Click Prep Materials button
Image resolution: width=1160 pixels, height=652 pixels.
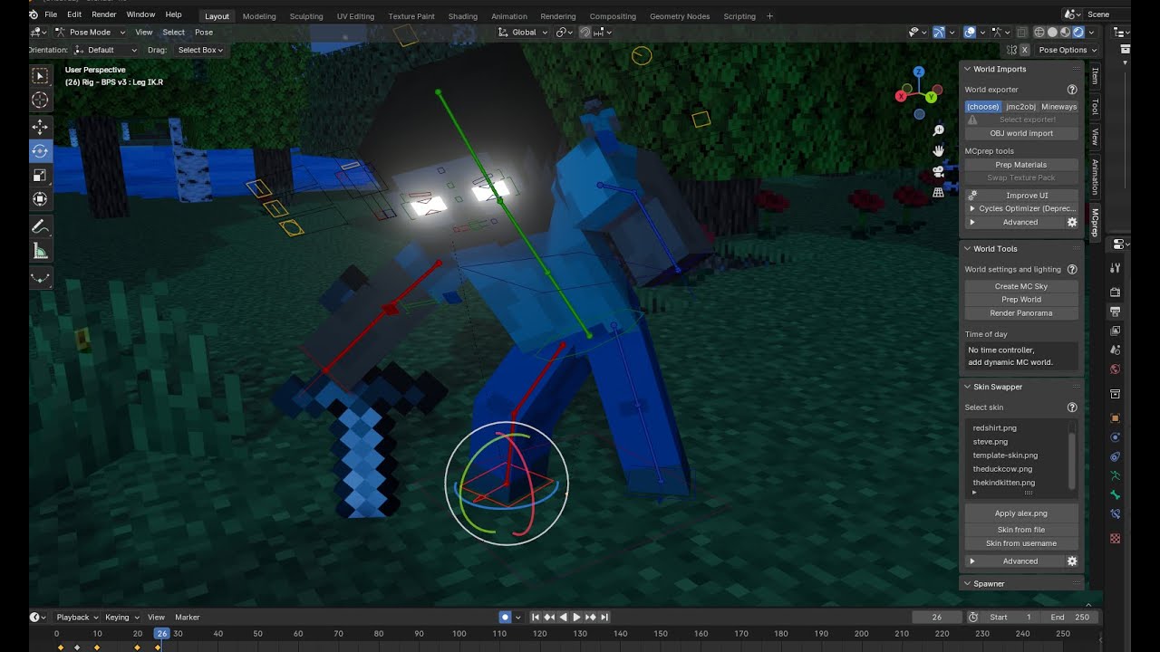click(x=1021, y=165)
